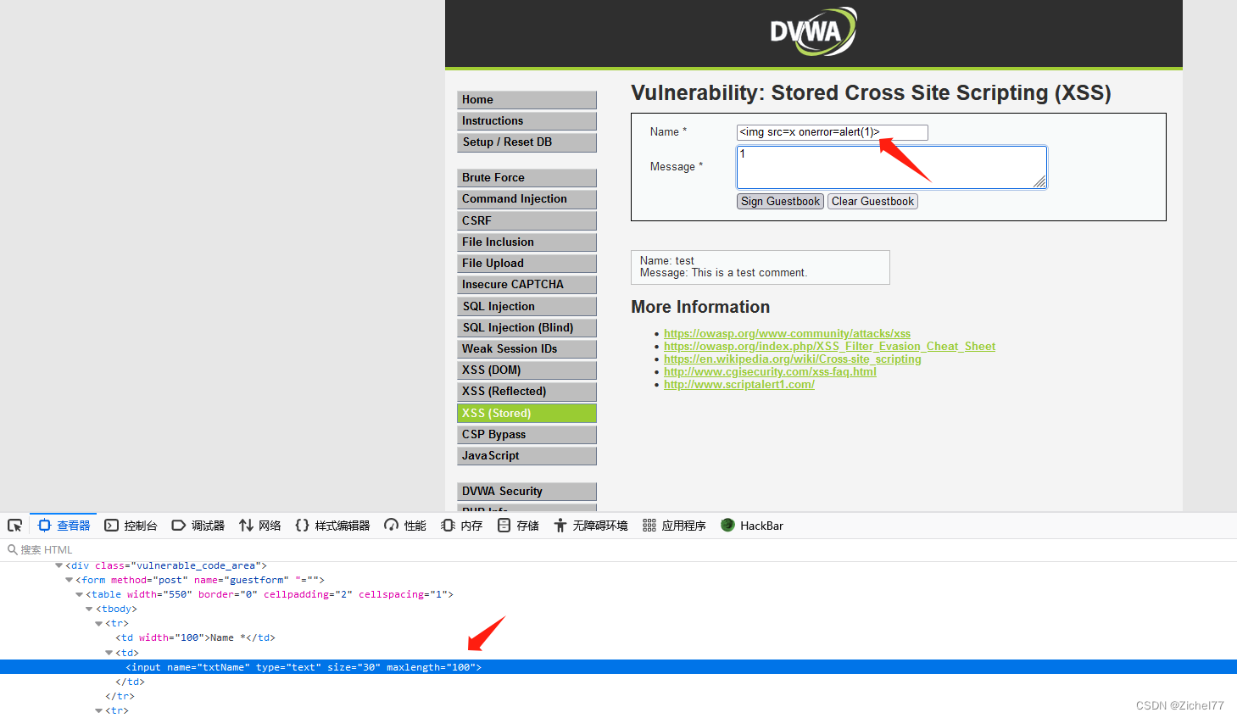Switch to the 控制台 Console tab
The height and width of the screenshot is (718, 1237).
131,526
